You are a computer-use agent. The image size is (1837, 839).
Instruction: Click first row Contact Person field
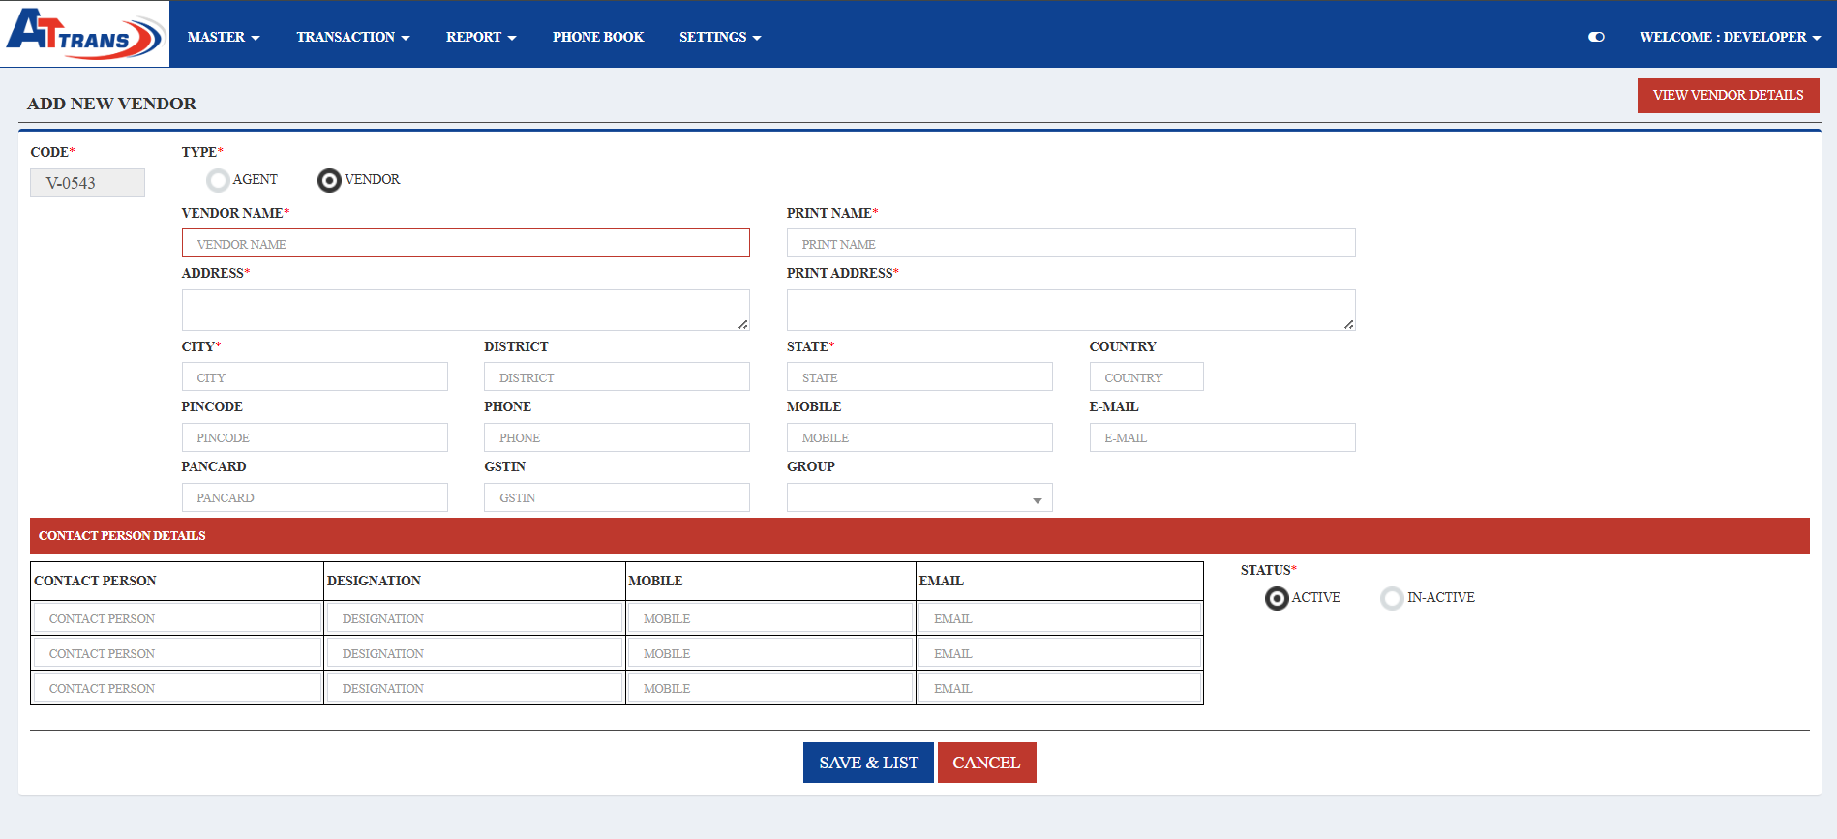(x=177, y=618)
